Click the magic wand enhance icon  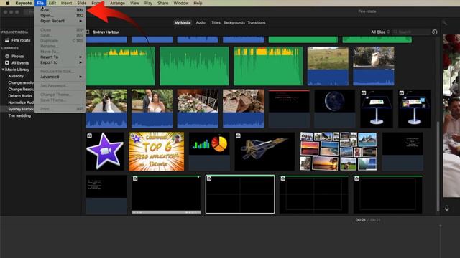[445, 23]
